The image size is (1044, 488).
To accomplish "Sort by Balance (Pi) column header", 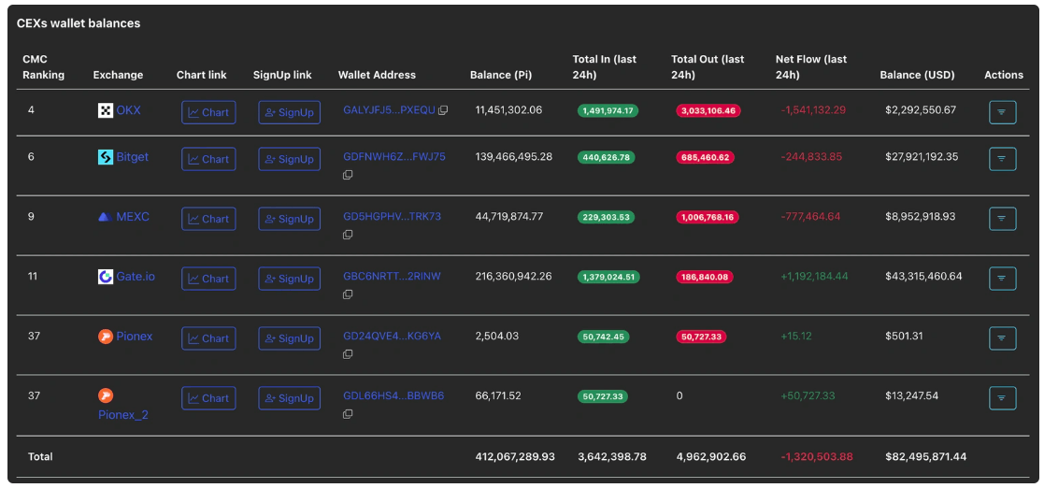I will (501, 75).
